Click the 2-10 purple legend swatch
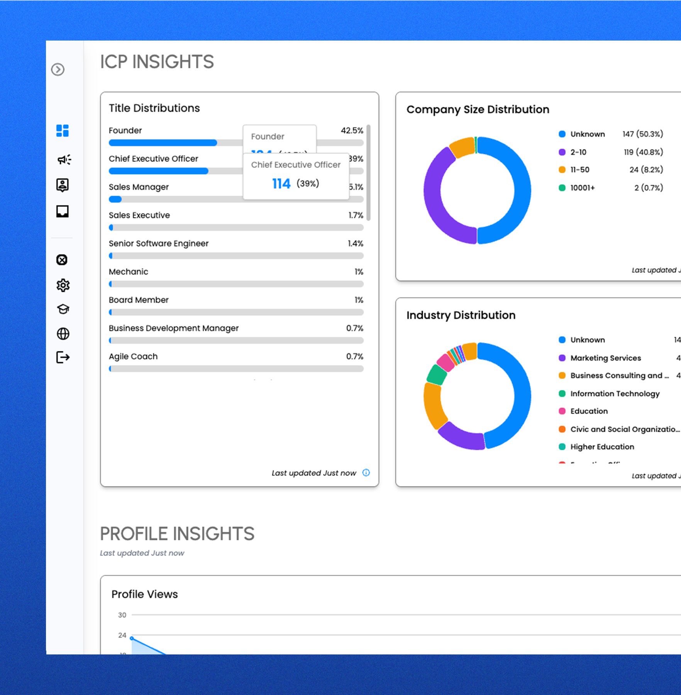681x695 pixels. click(562, 152)
